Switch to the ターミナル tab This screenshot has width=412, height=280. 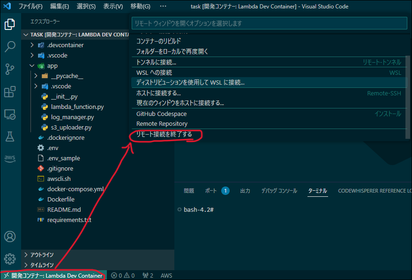point(317,191)
